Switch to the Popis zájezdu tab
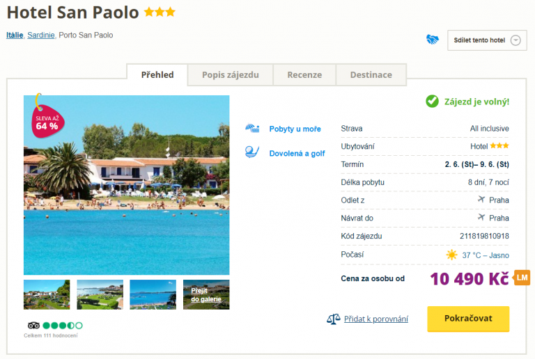Image resolution: width=535 pixels, height=359 pixels. (231, 75)
